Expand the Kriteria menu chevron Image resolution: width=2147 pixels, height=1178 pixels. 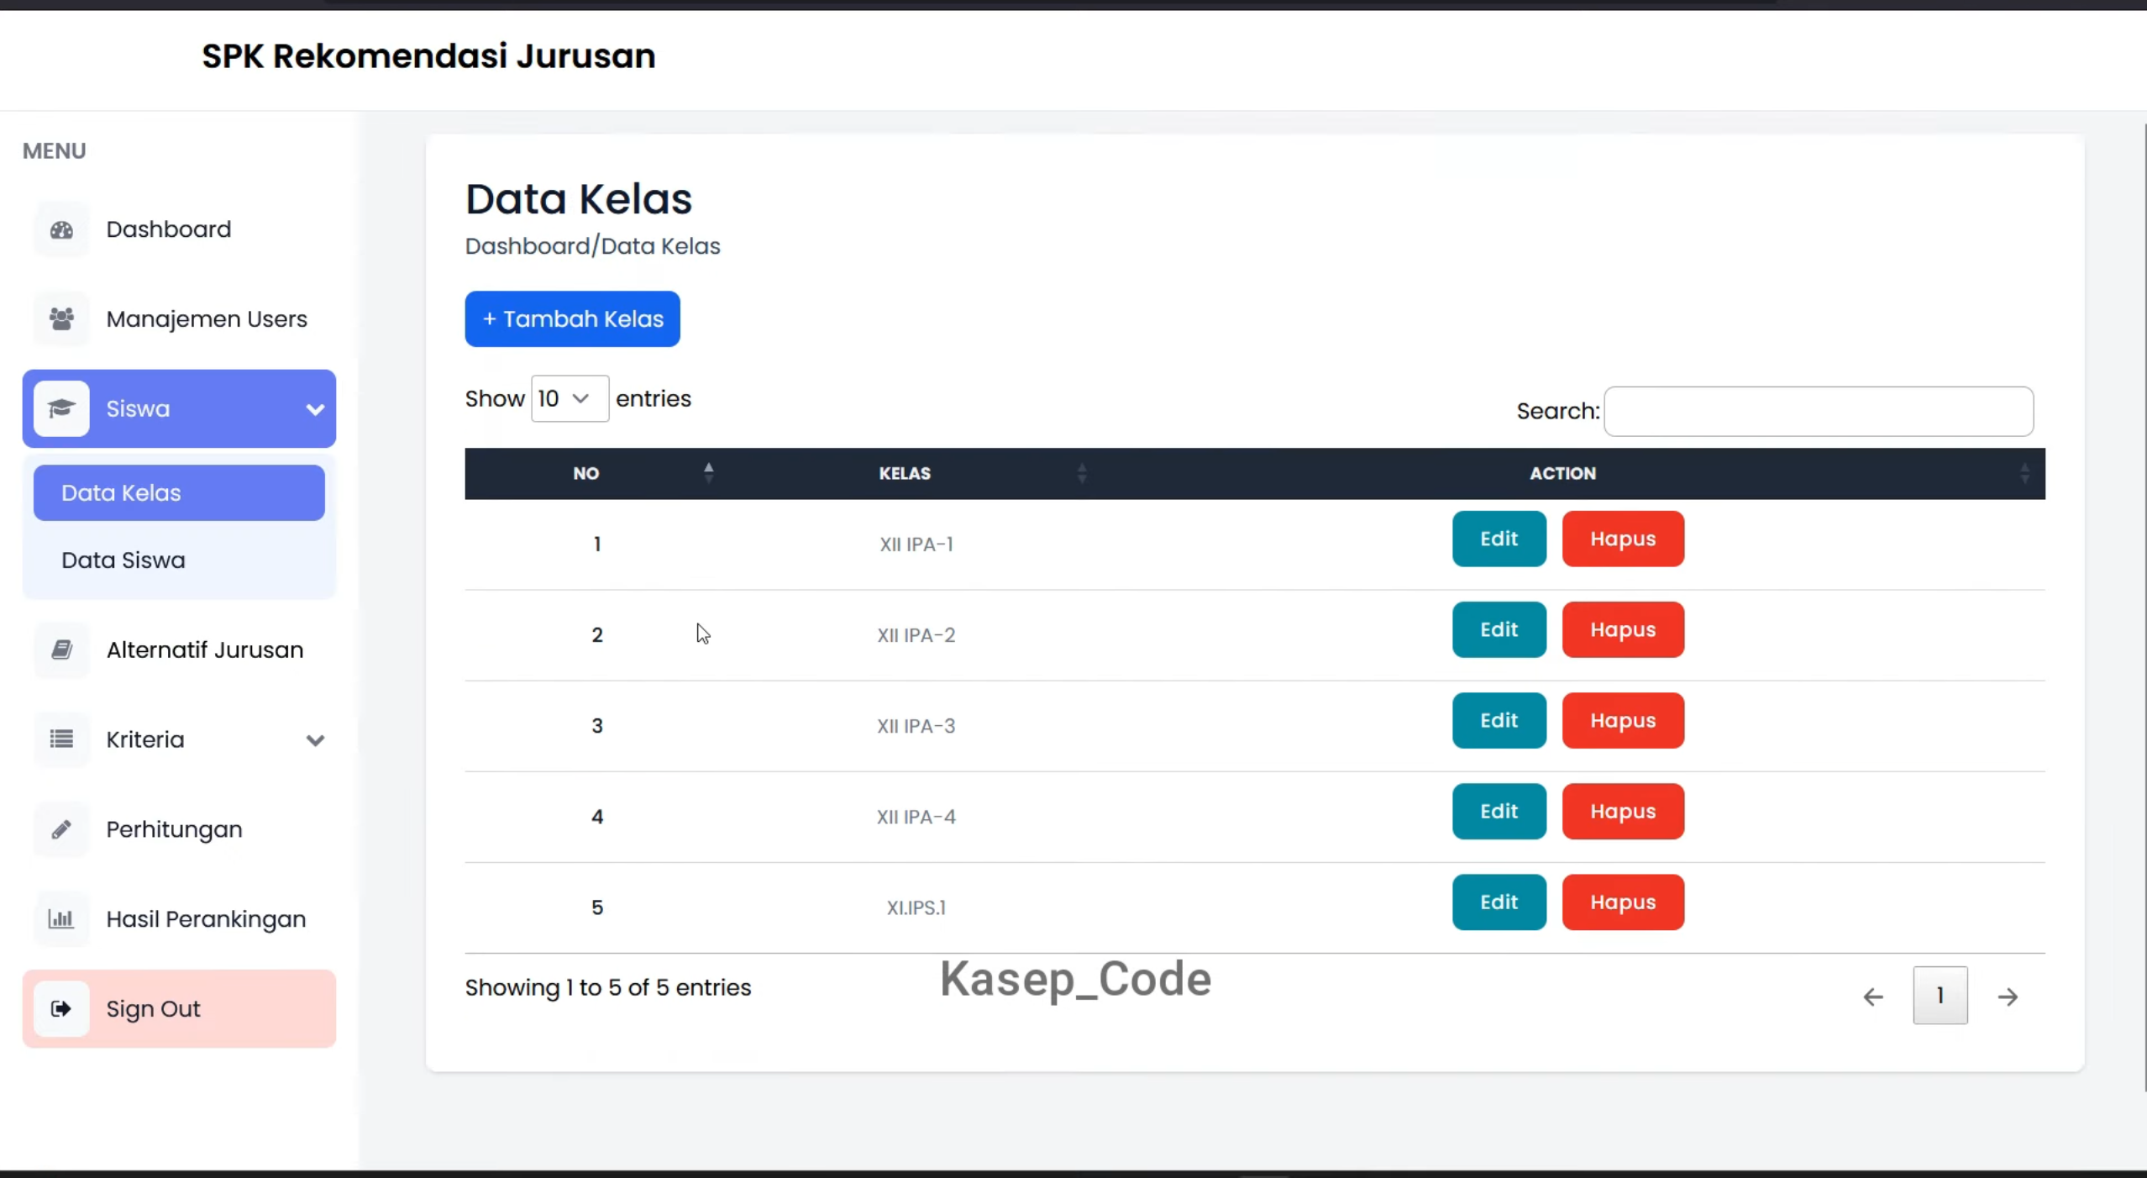315,740
